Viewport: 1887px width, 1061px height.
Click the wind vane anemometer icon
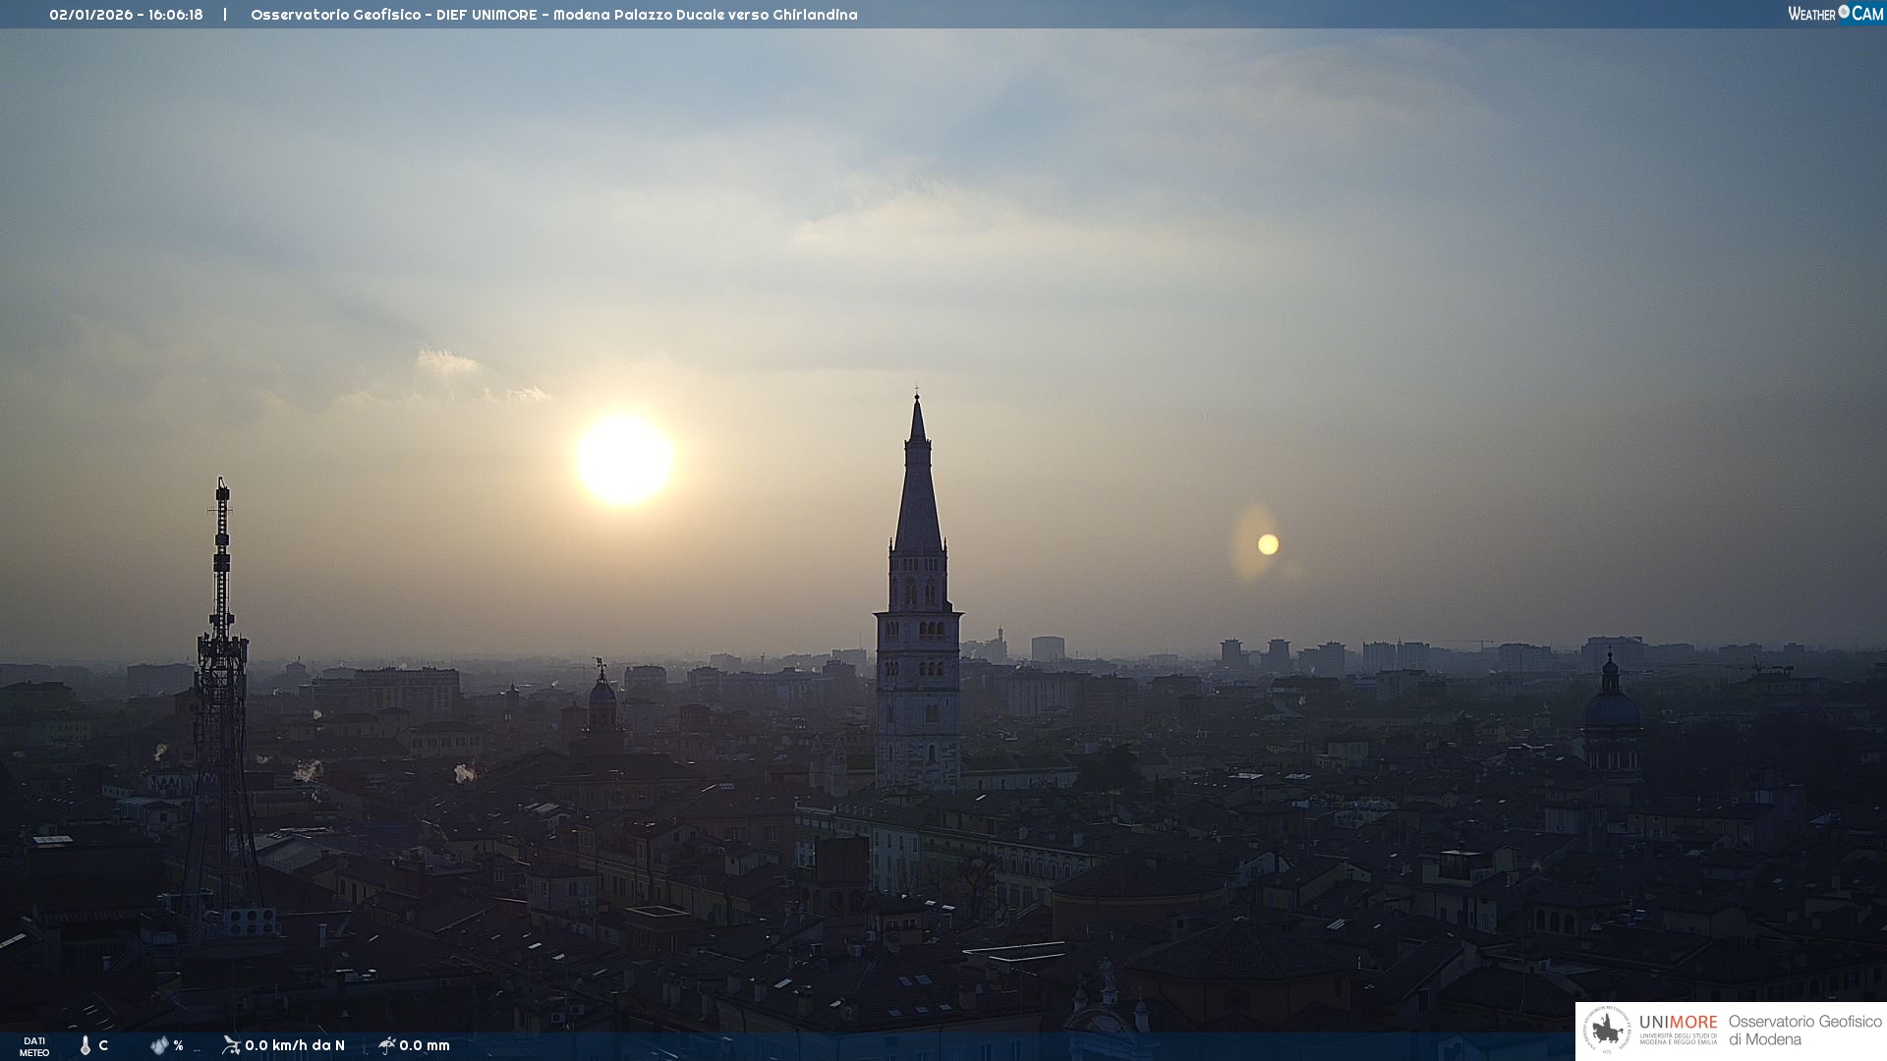(231, 1044)
